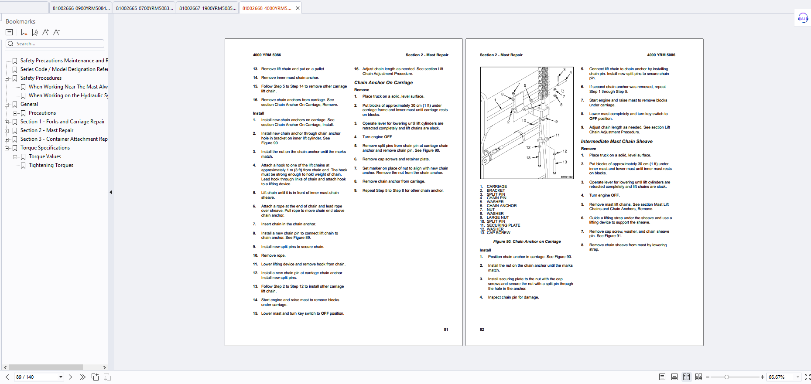Open the zoom percentage dropdown
The height and width of the screenshot is (384, 811).
798,377
